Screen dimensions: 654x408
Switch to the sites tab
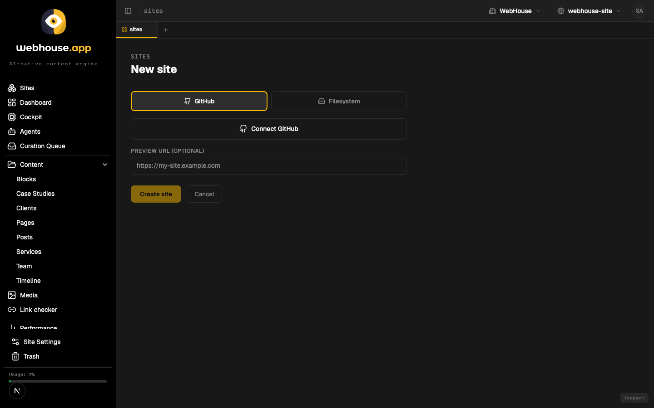click(x=137, y=29)
